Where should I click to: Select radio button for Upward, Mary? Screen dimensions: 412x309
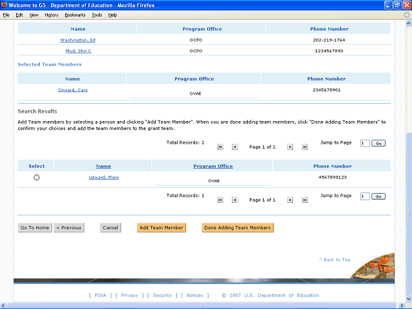[x=36, y=178]
